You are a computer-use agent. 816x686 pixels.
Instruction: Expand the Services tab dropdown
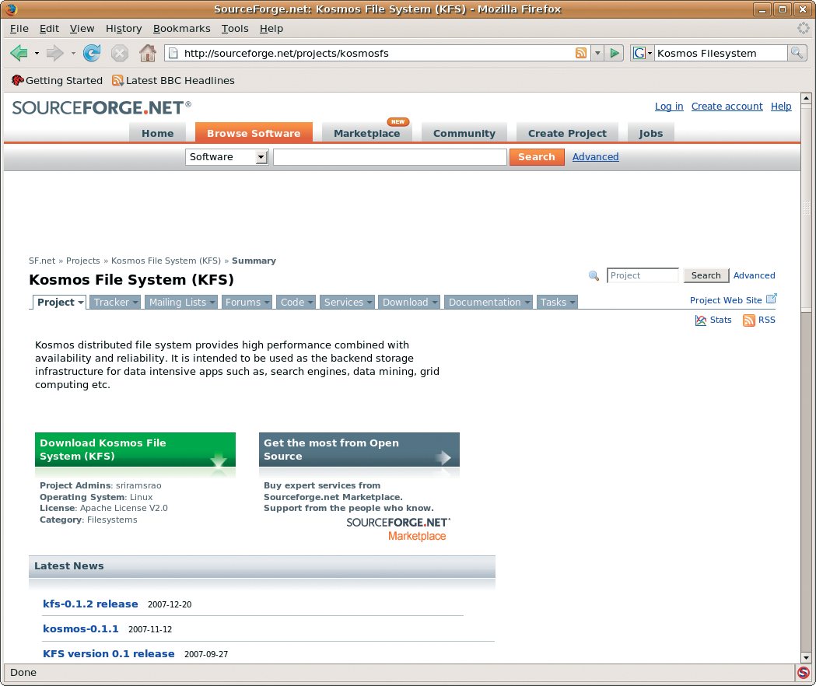tap(369, 303)
